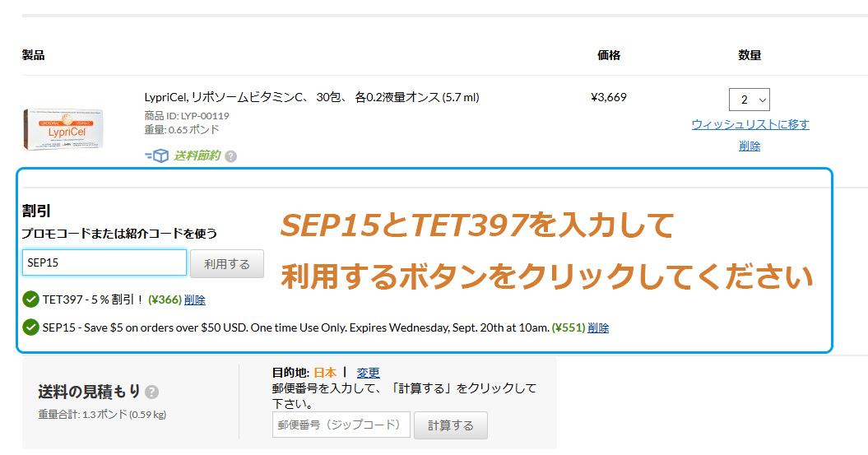The image size is (868, 455).
Task: Click green checkmark icon for TET397 code
Action: pyautogui.click(x=30, y=299)
